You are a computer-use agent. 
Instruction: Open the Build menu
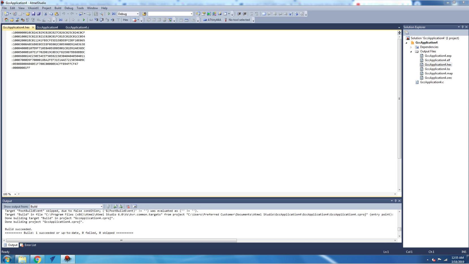(58, 8)
